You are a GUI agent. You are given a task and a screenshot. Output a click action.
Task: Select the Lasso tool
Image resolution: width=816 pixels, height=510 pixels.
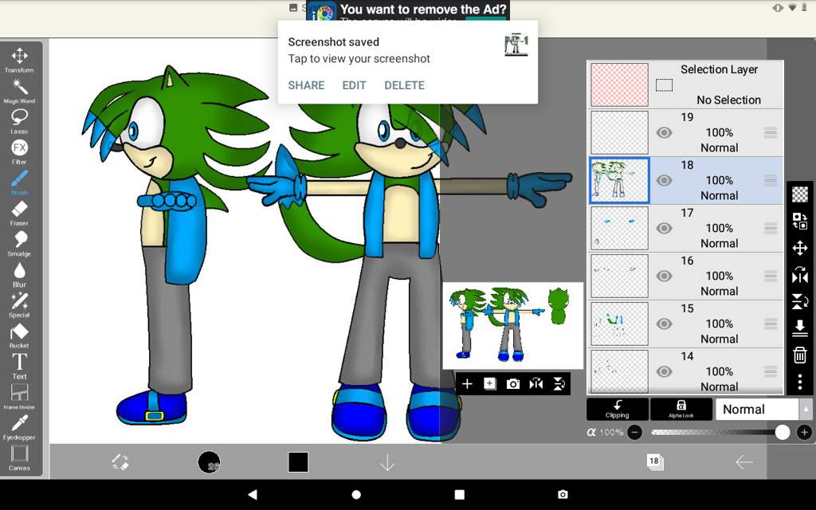click(19, 121)
